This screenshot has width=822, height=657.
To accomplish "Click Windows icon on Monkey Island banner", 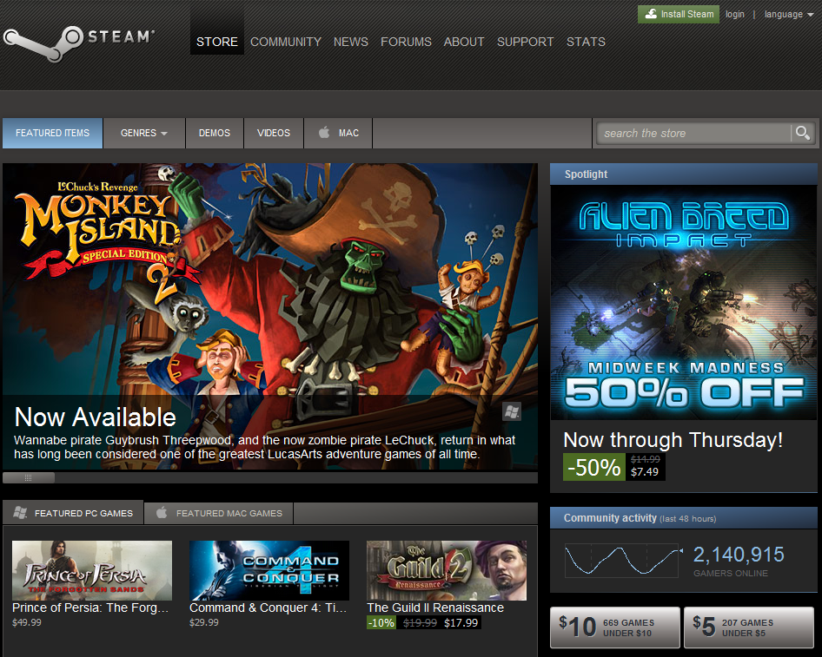I will coord(512,411).
